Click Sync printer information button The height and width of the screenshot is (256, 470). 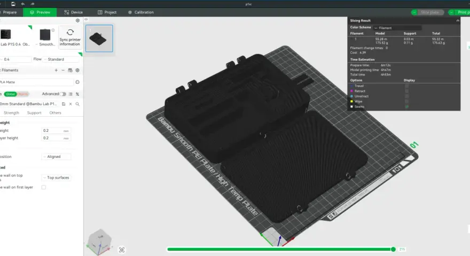pos(70,37)
